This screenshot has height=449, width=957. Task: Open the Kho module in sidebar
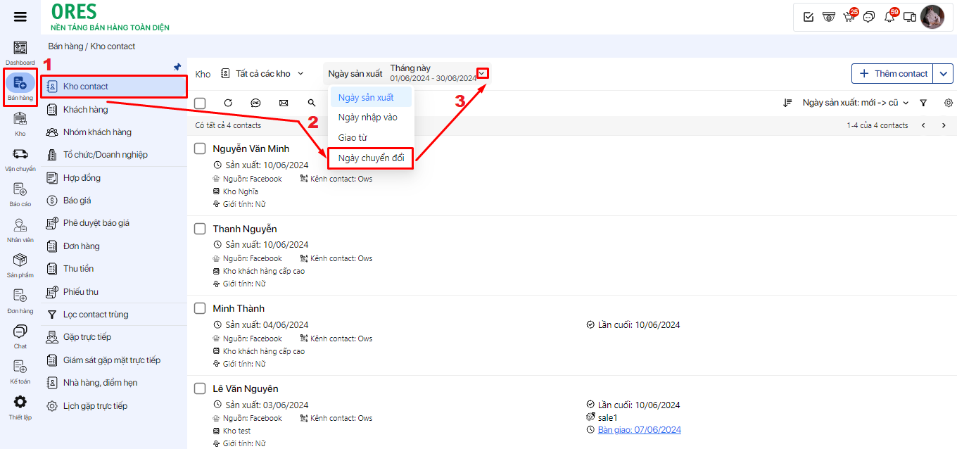pyautogui.click(x=20, y=122)
